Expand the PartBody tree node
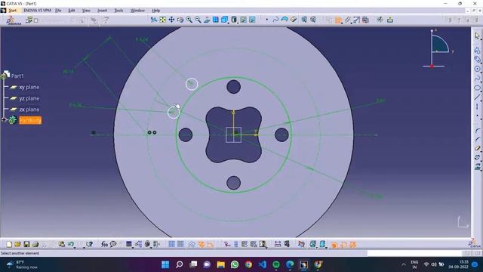 click(4, 119)
